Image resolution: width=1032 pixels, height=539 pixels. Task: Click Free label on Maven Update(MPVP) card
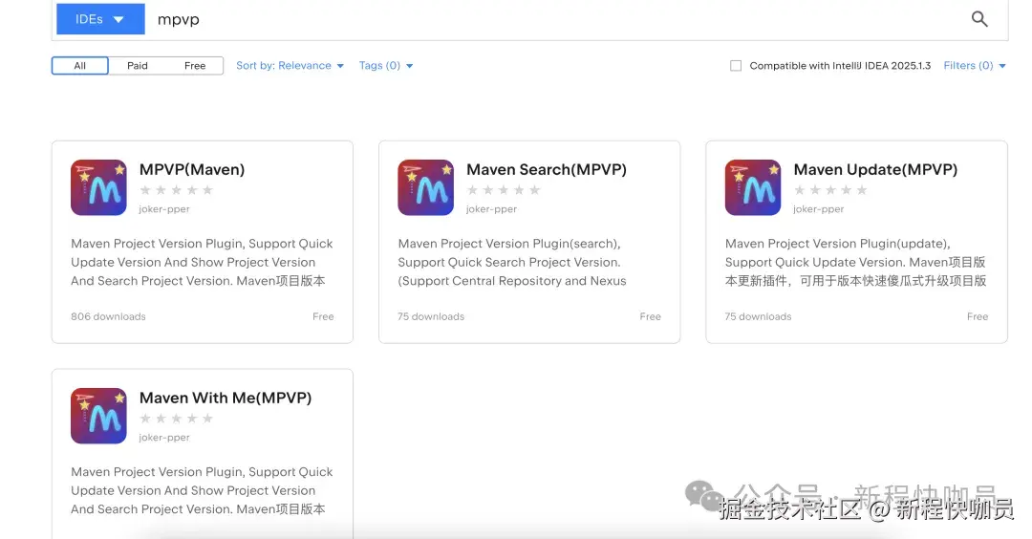click(978, 316)
